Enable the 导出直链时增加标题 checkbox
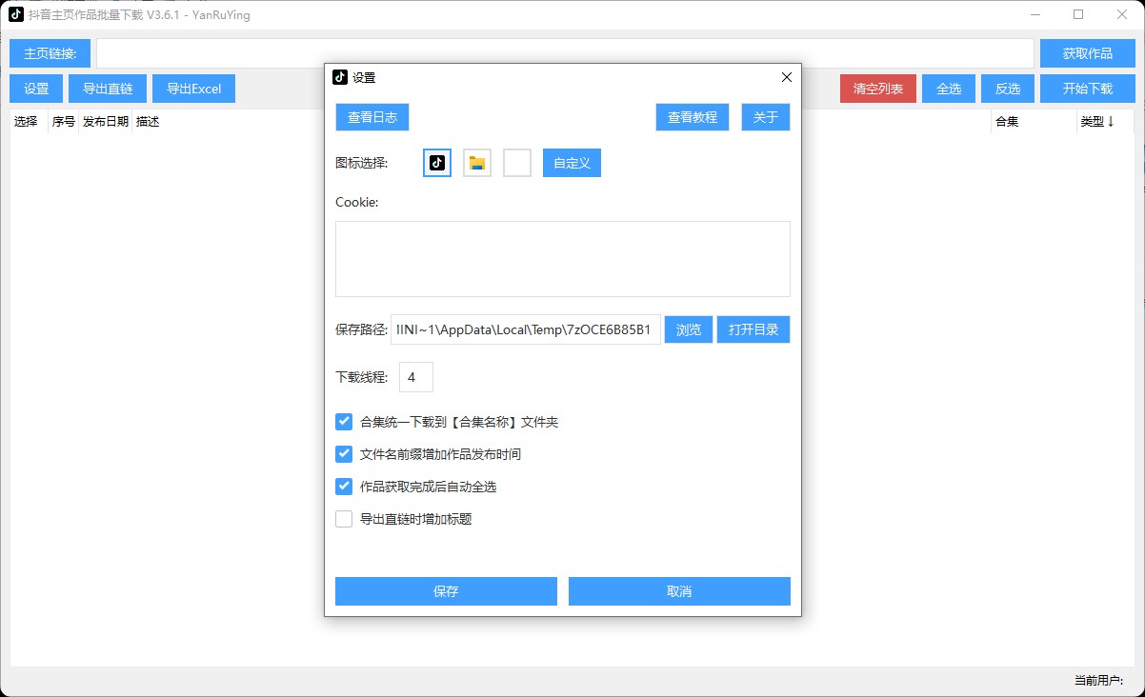The height and width of the screenshot is (697, 1145). (x=344, y=519)
